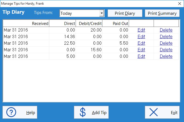The width and height of the screenshot is (184, 122).
Task: Click the Print Summary button
Action: click(x=162, y=13)
